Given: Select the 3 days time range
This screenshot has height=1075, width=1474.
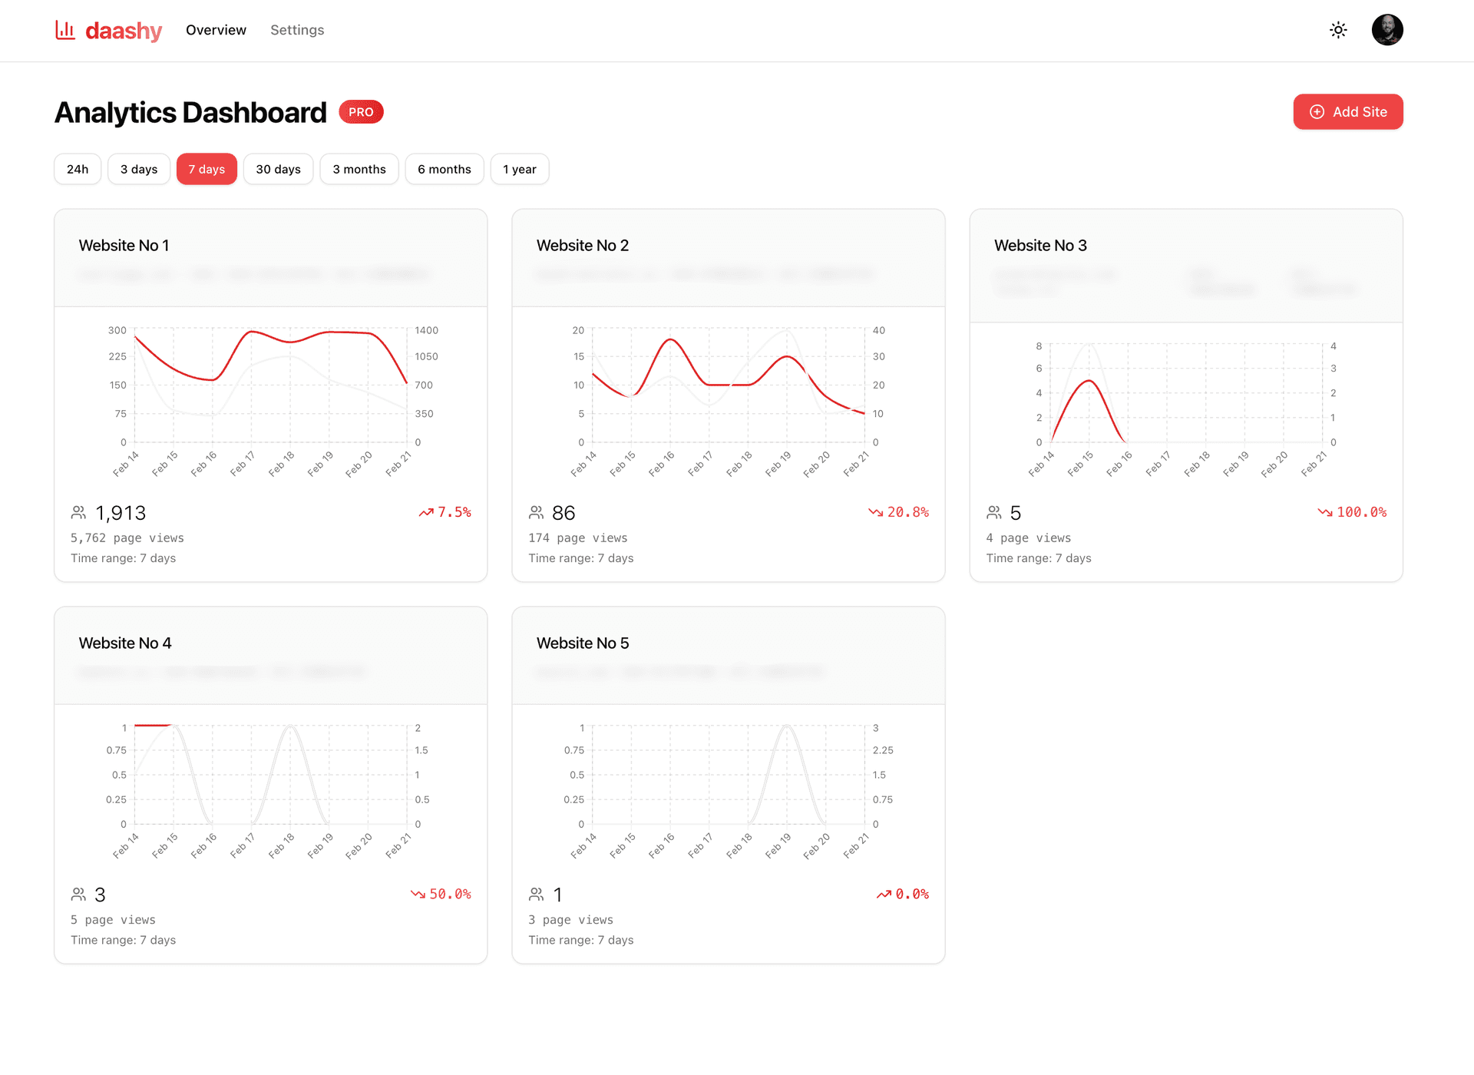Looking at the screenshot, I should [x=139, y=169].
